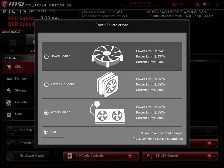Open the Storage section in sidebar

tap(19, 90)
